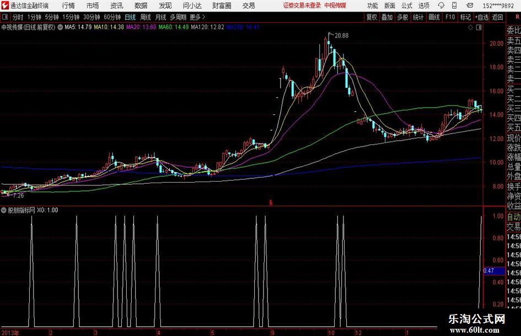Click the 自动 label in right panel
This screenshot has height=336, width=521.
point(514,217)
